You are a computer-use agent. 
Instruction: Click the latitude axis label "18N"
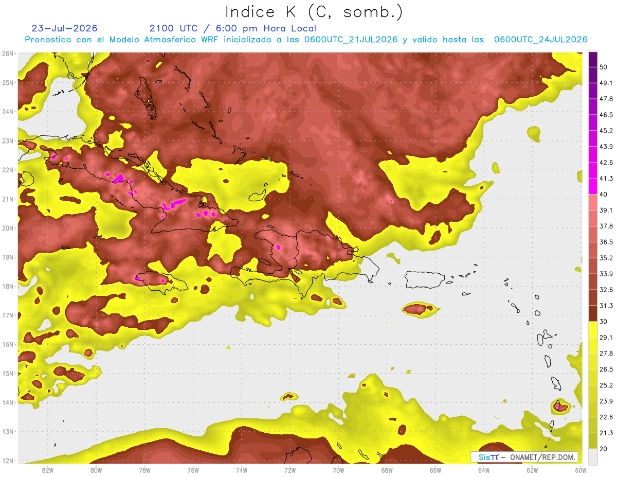pos(8,286)
